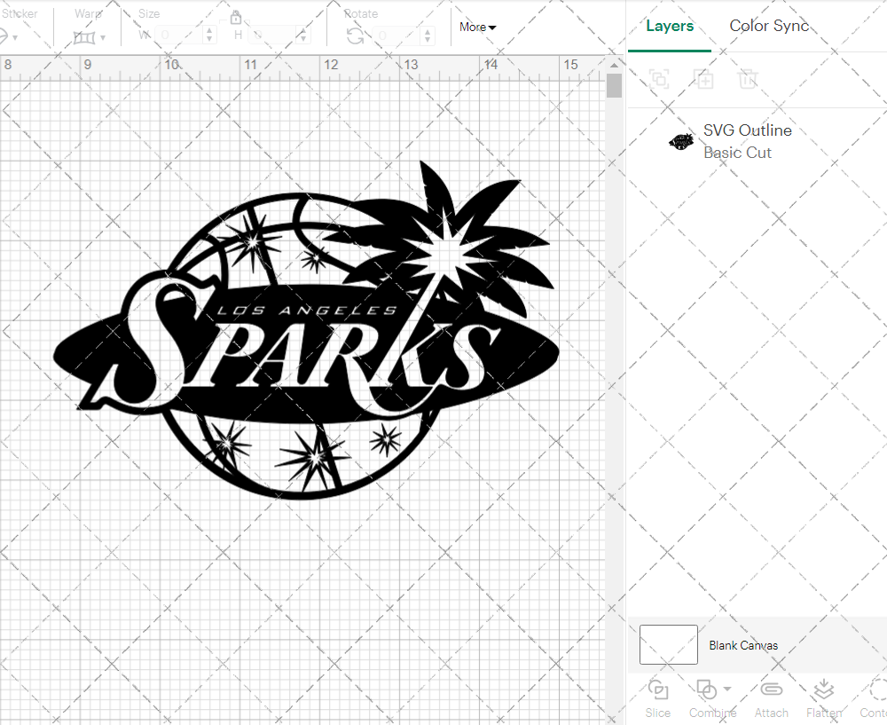Click the Slice tool icon
The width and height of the screenshot is (887, 725).
coord(657,690)
